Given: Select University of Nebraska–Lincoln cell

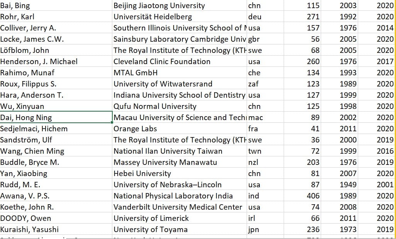Looking at the screenshot, I should [179, 184].
